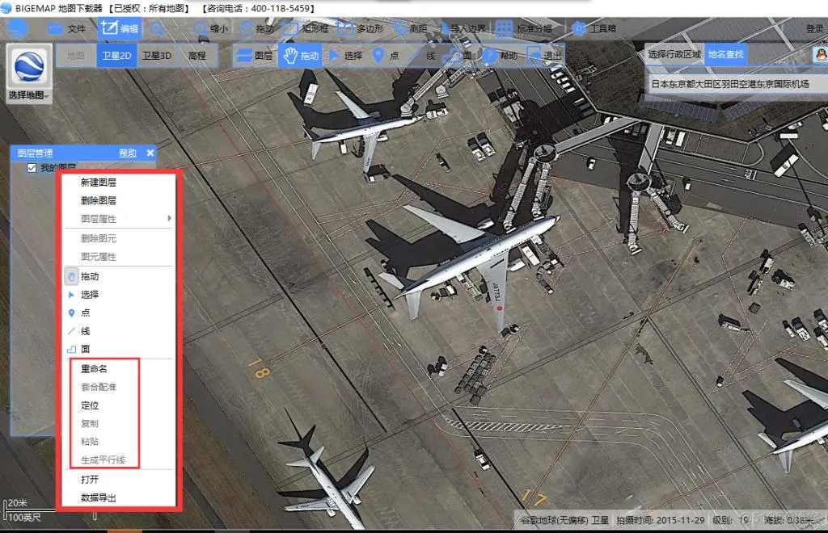828x533 pixels.
Task: Select the edit bar 面 polygon area tool
Action: 458,56
